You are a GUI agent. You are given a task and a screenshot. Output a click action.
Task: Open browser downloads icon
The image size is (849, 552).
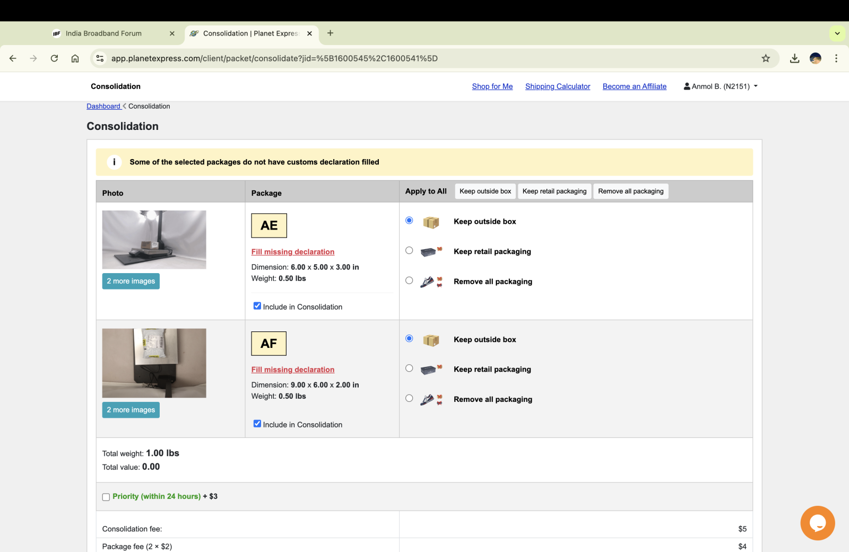click(x=794, y=58)
